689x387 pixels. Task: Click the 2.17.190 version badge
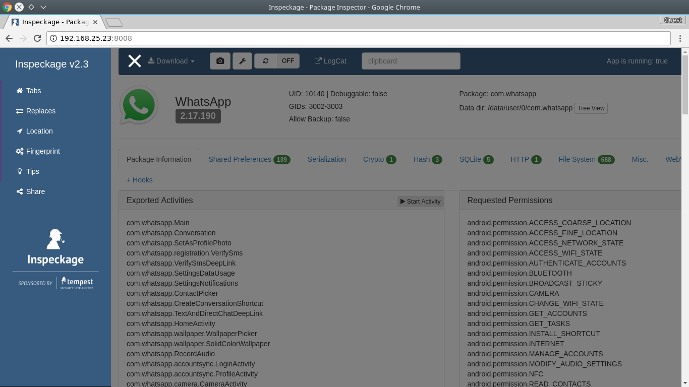(x=198, y=116)
